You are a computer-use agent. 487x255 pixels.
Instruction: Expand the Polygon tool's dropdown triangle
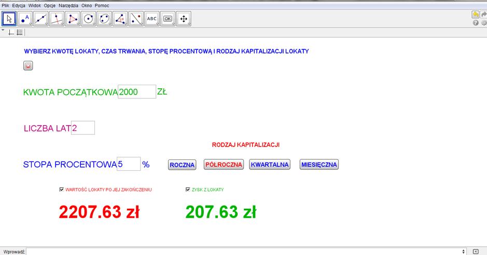pos(78,24)
